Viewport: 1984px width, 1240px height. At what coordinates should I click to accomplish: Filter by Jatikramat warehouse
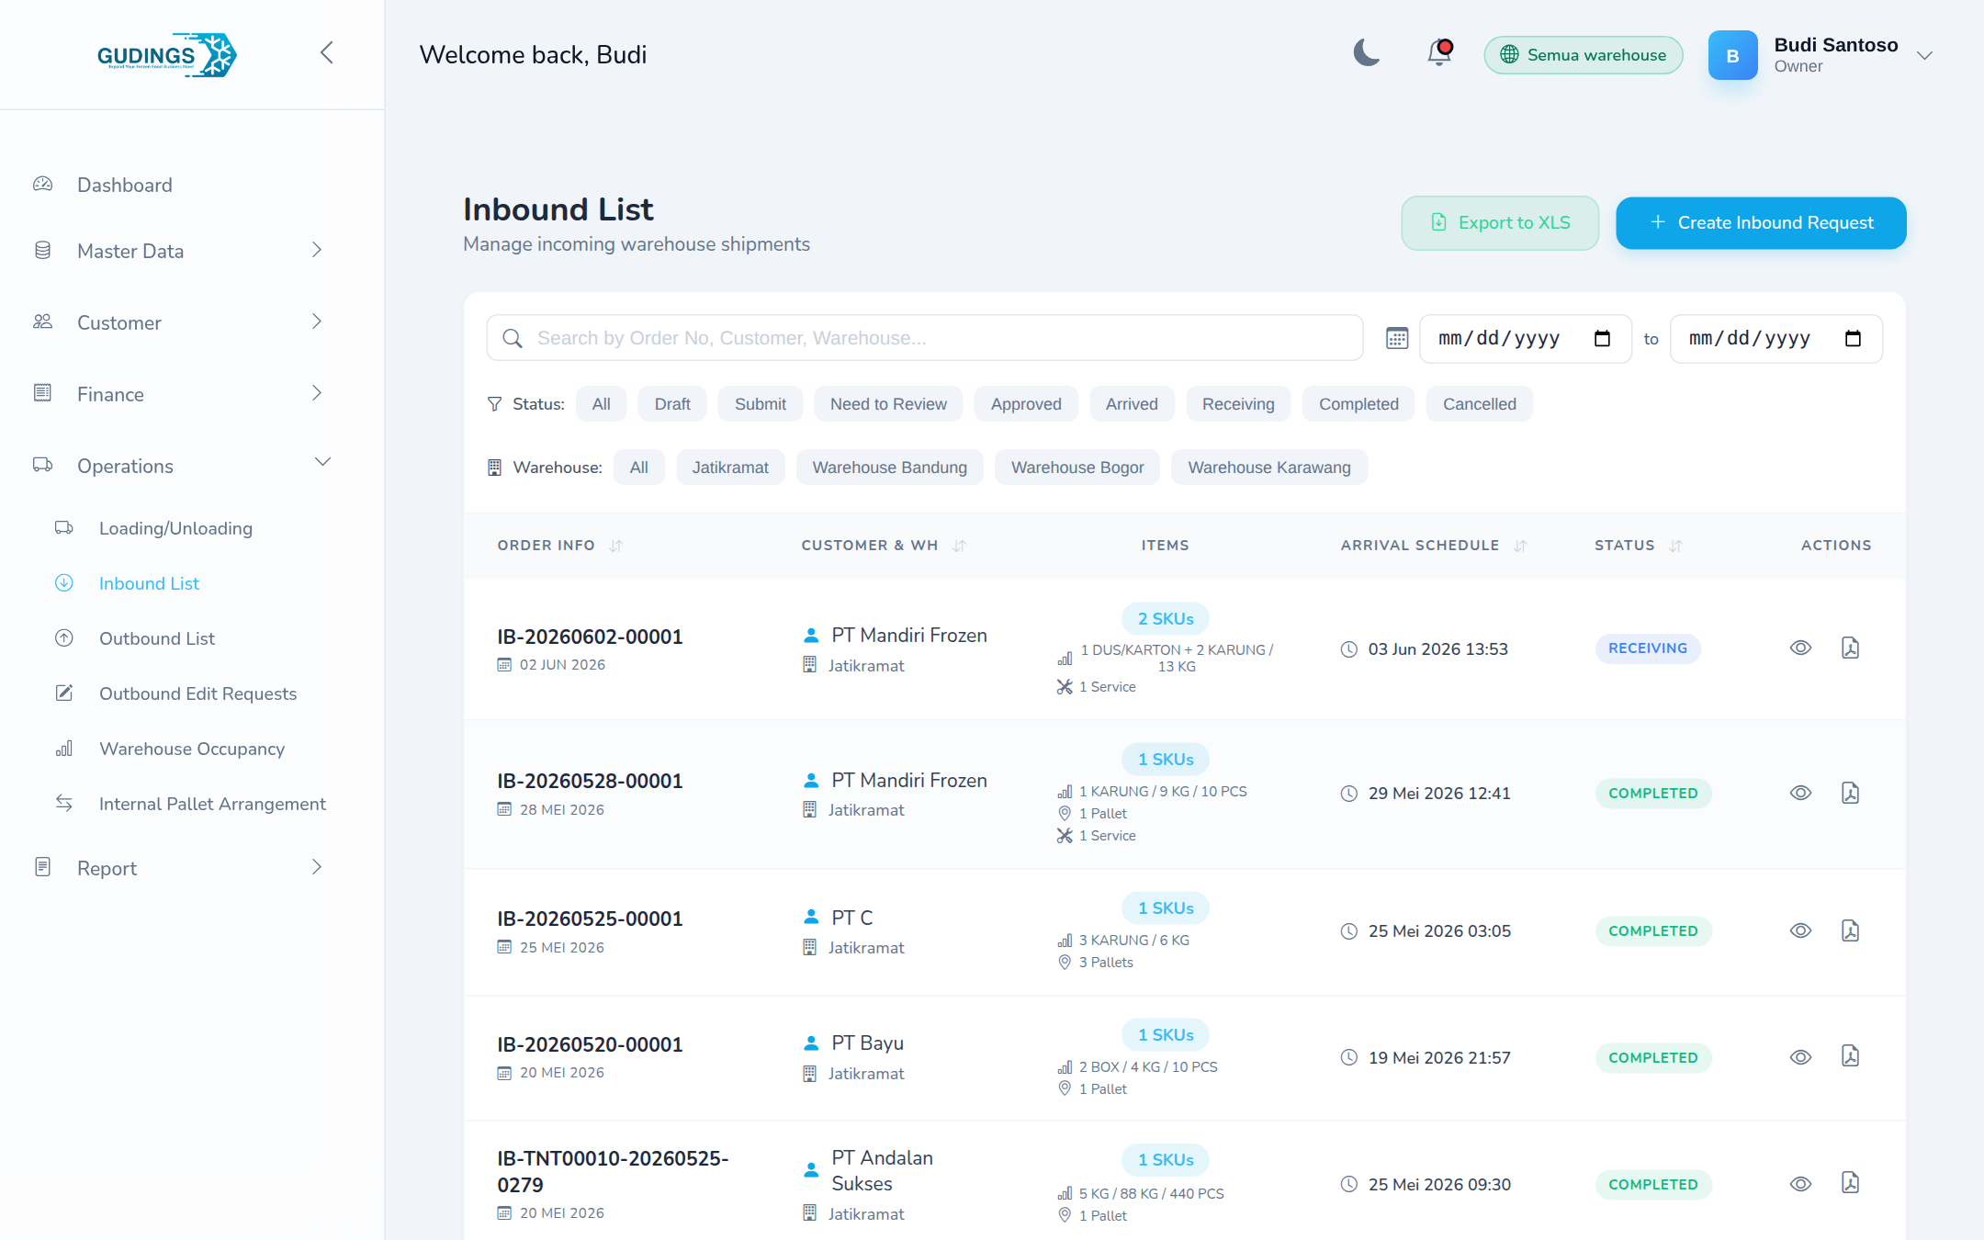[730, 468]
